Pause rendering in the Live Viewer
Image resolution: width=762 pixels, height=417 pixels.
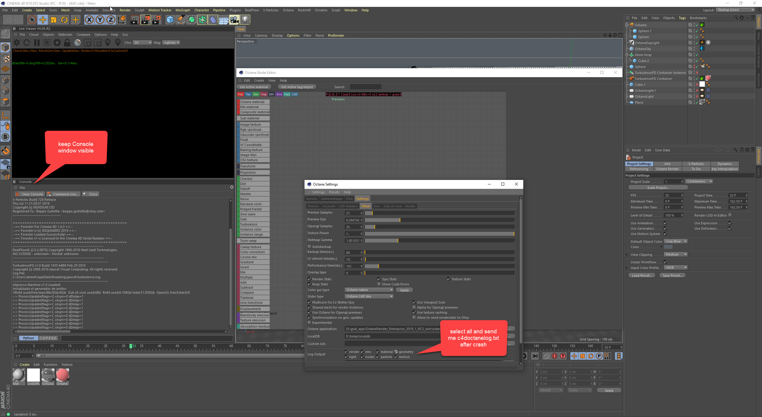coord(37,43)
